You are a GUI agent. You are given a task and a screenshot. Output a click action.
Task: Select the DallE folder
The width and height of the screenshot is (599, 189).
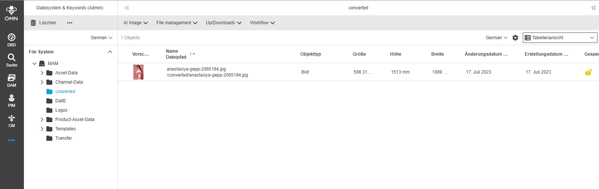pos(61,101)
